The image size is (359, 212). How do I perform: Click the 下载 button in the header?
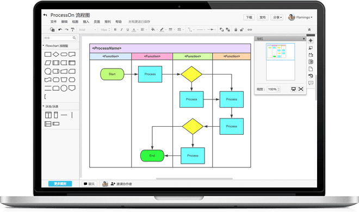coord(249,17)
